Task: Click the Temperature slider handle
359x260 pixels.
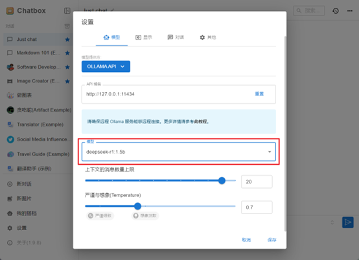Action: (137, 206)
